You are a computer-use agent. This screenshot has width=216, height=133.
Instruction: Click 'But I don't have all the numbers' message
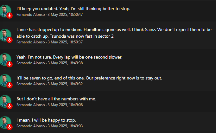click(x=56, y=99)
